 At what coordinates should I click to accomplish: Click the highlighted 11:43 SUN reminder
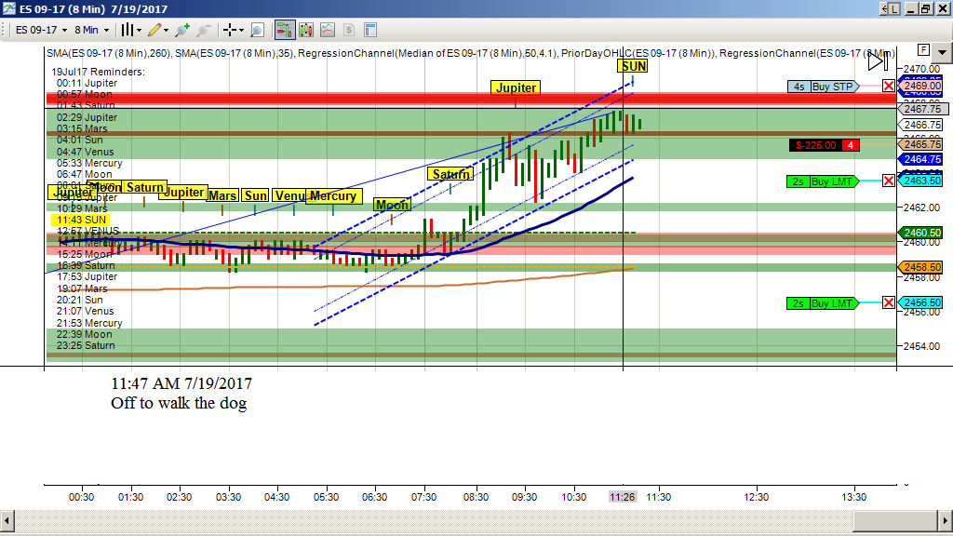[x=82, y=220]
